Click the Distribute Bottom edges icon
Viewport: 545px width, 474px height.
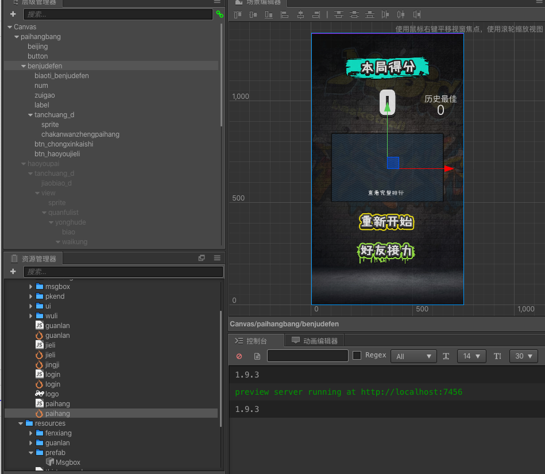370,14
